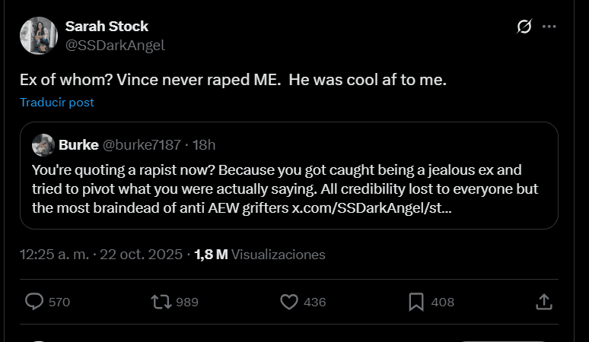589x342 pixels.
Task: Click the reply speech bubble icon
Action: point(34,302)
